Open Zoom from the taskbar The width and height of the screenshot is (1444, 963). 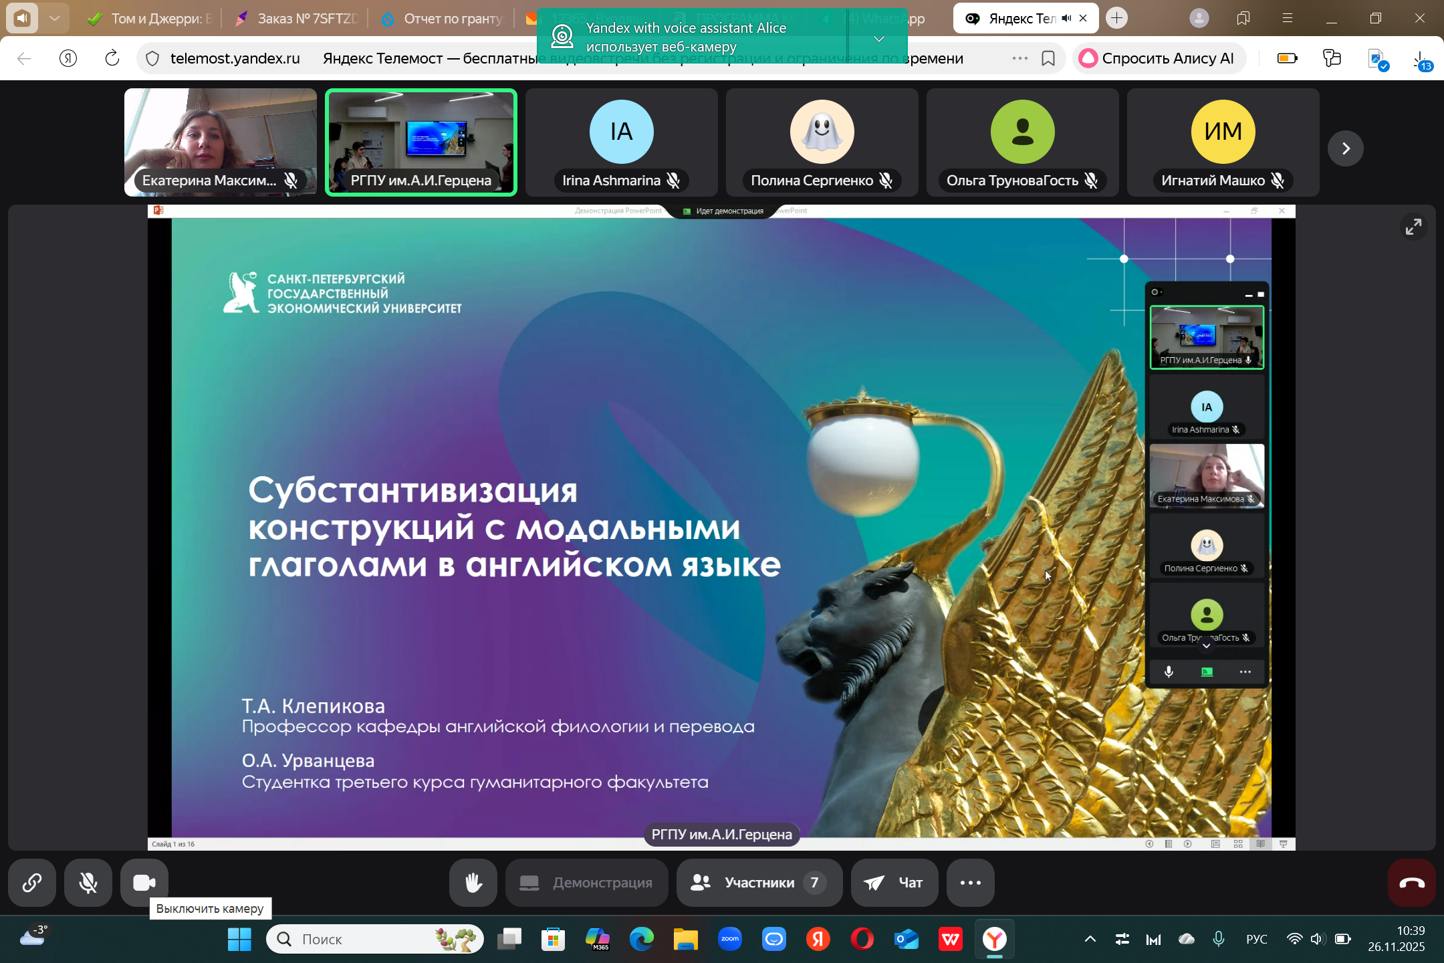pyautogui.click(x=730, y=940)
